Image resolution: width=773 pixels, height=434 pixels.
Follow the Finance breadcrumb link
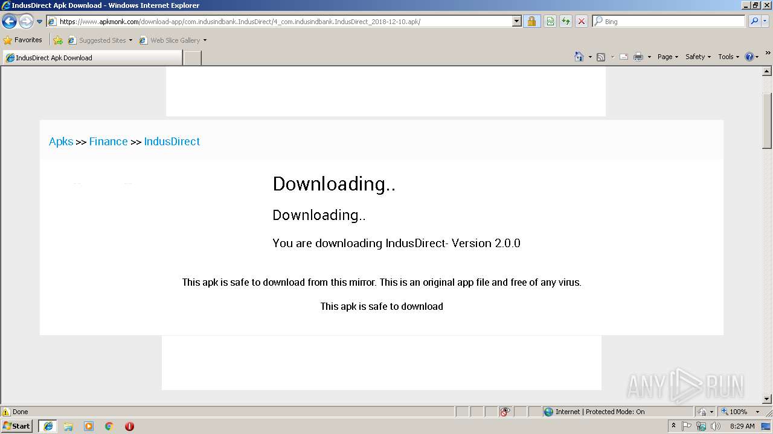click(109, 142)
